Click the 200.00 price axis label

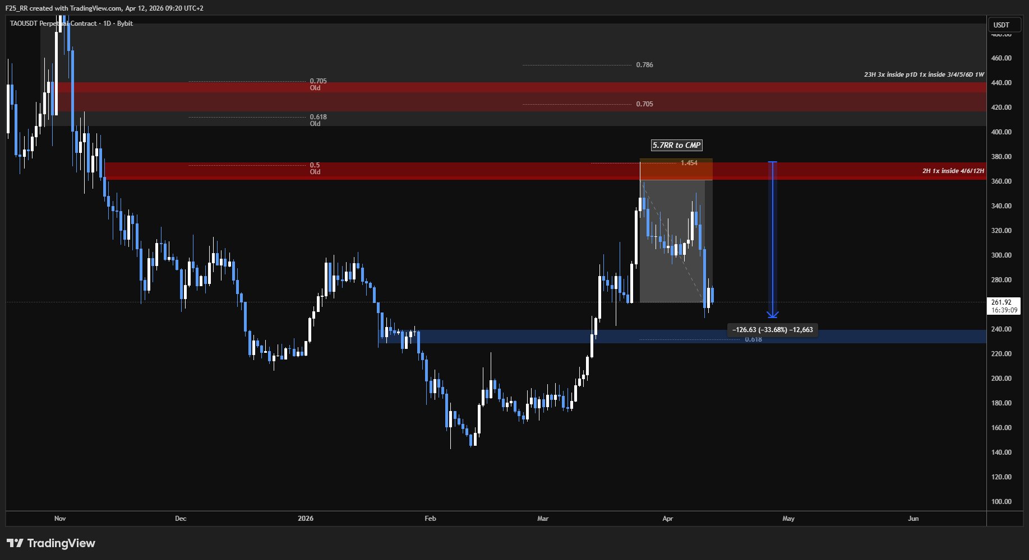1001,379
